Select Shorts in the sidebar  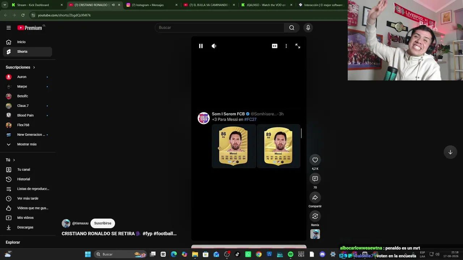coord(27,52)
